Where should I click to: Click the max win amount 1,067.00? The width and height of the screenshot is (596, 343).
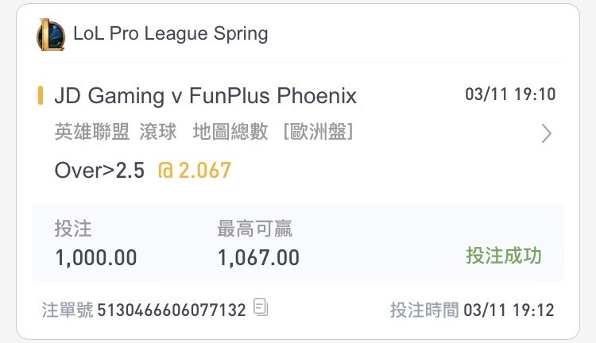tap(258, 257)
